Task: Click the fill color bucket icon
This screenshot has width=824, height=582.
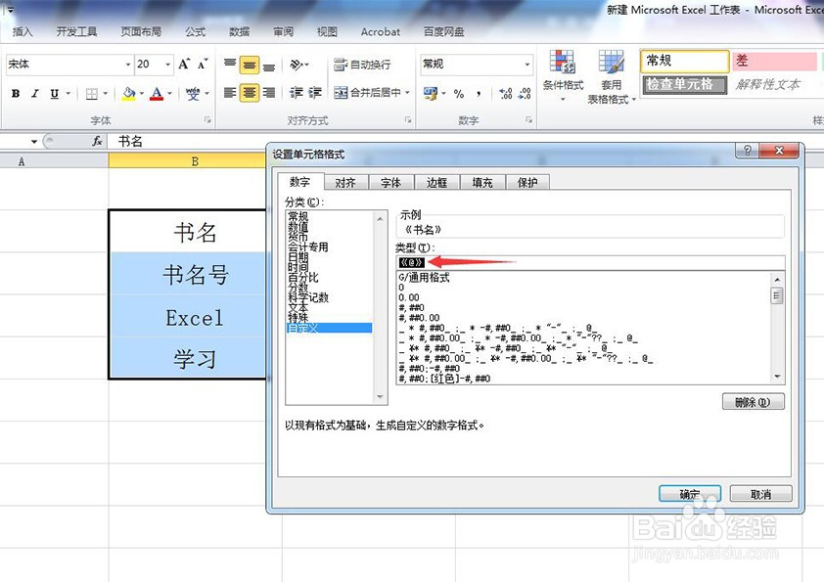Action: [129, 94]
